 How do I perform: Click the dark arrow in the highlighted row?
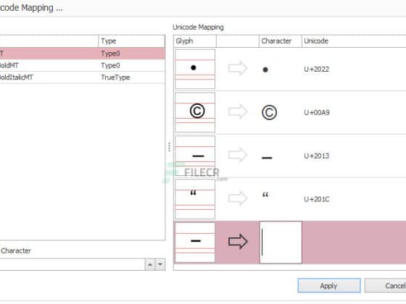[x=238, y=242]
